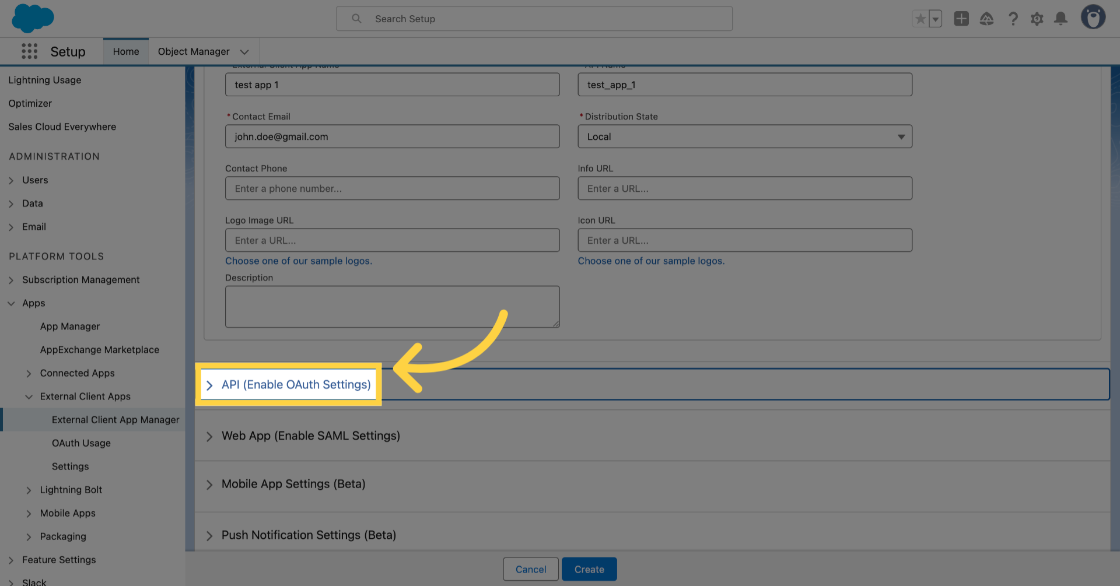Click the Create button

(x=589, y=569)
